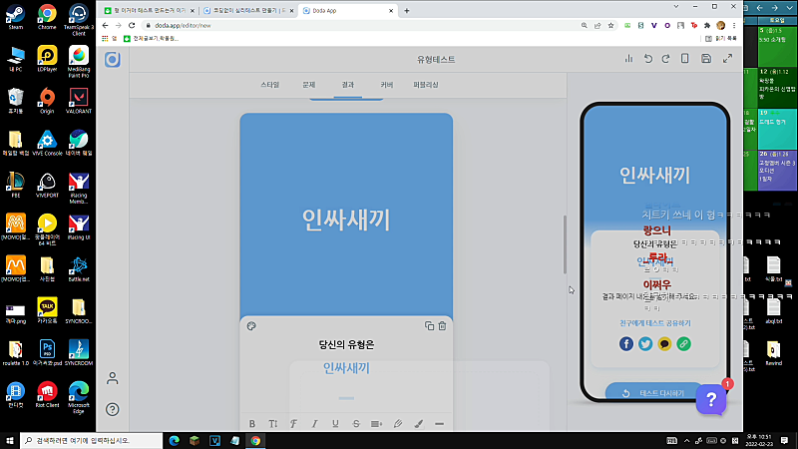Save the test with floppy disk icon
The image size is (798, 449).
point(706,59)
